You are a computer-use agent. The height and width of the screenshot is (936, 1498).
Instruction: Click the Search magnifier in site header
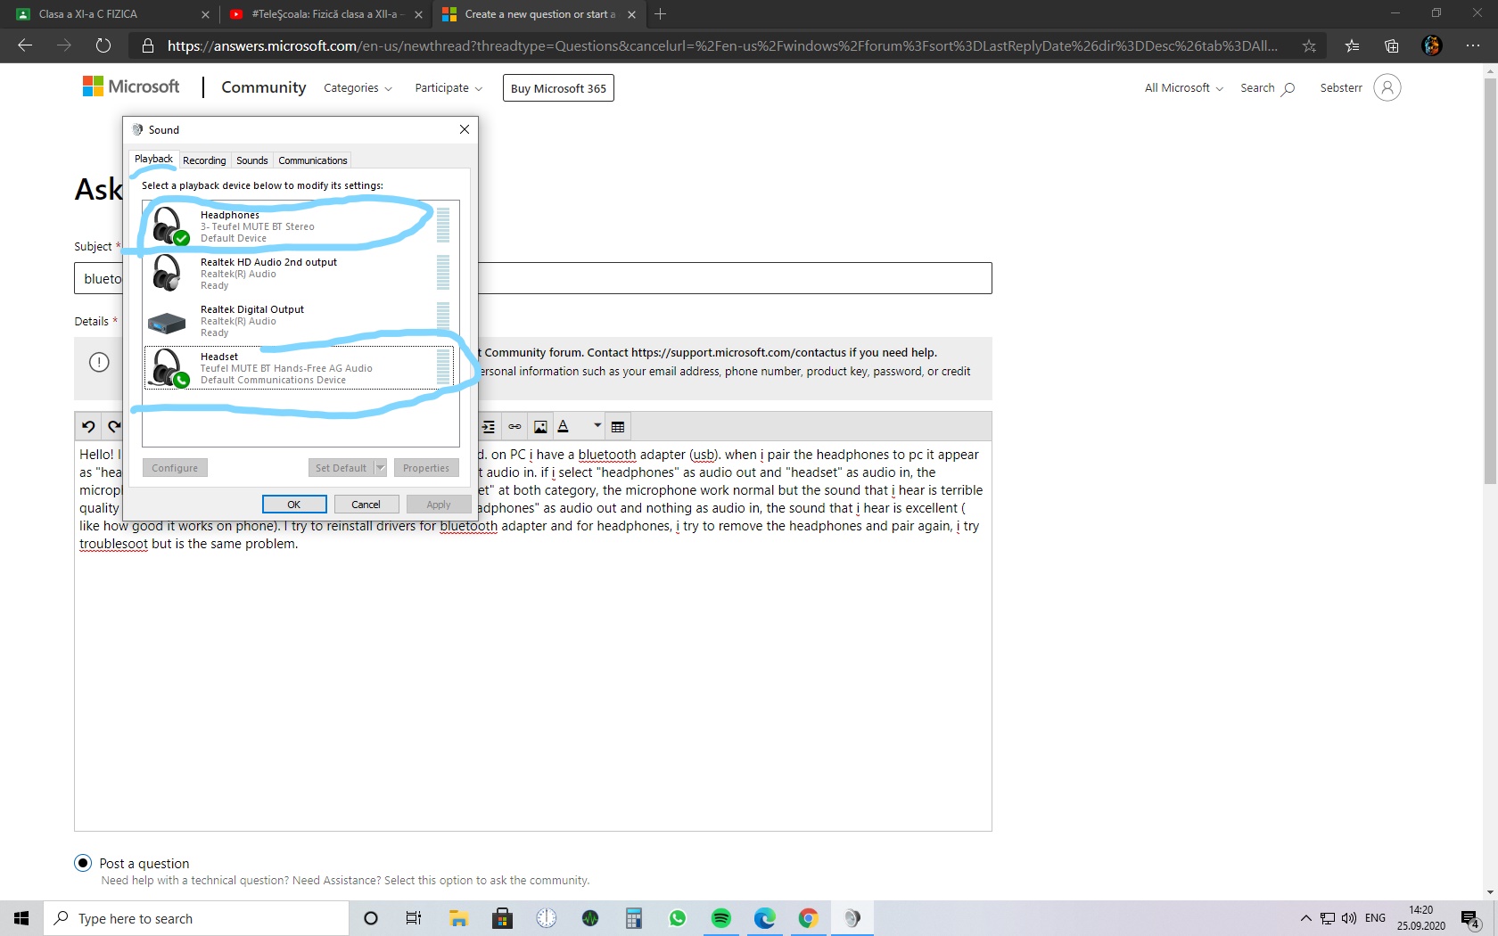1288,88
